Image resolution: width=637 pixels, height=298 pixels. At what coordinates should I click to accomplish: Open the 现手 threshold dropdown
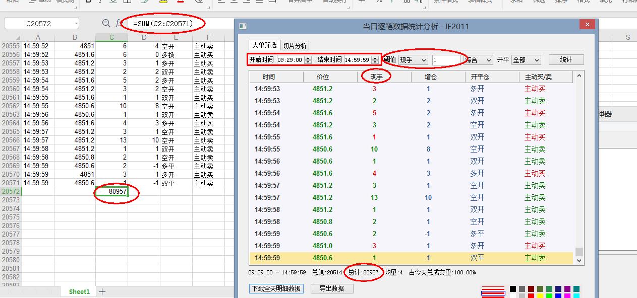click(x=413, y=60)
